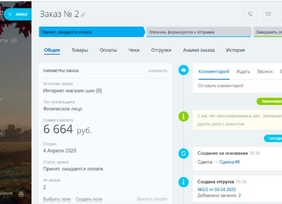This screenshot has width=282, height=204.
Task: Click the 'Оставьте комментарий' input field
Action: (237, 86)
